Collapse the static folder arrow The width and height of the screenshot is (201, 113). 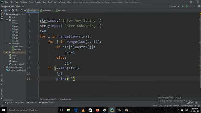point(7,20)
